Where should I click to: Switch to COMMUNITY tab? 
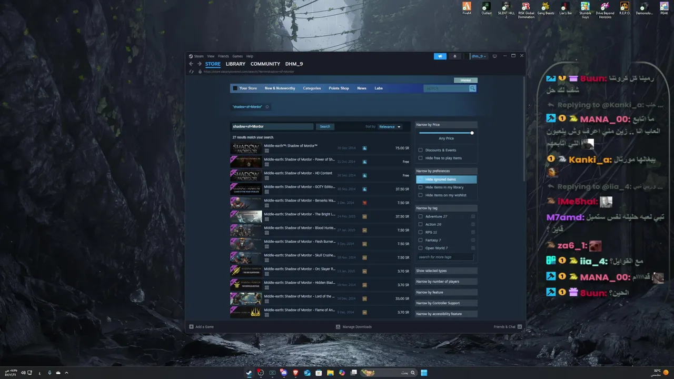pyautogui.click(x=265, y=64)
